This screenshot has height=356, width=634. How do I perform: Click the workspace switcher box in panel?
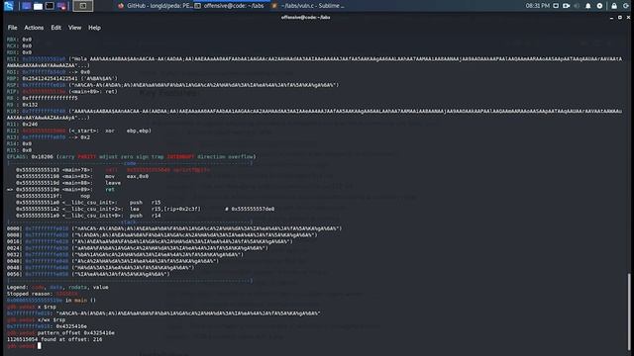pyautogui.click(x=83, y=6)
